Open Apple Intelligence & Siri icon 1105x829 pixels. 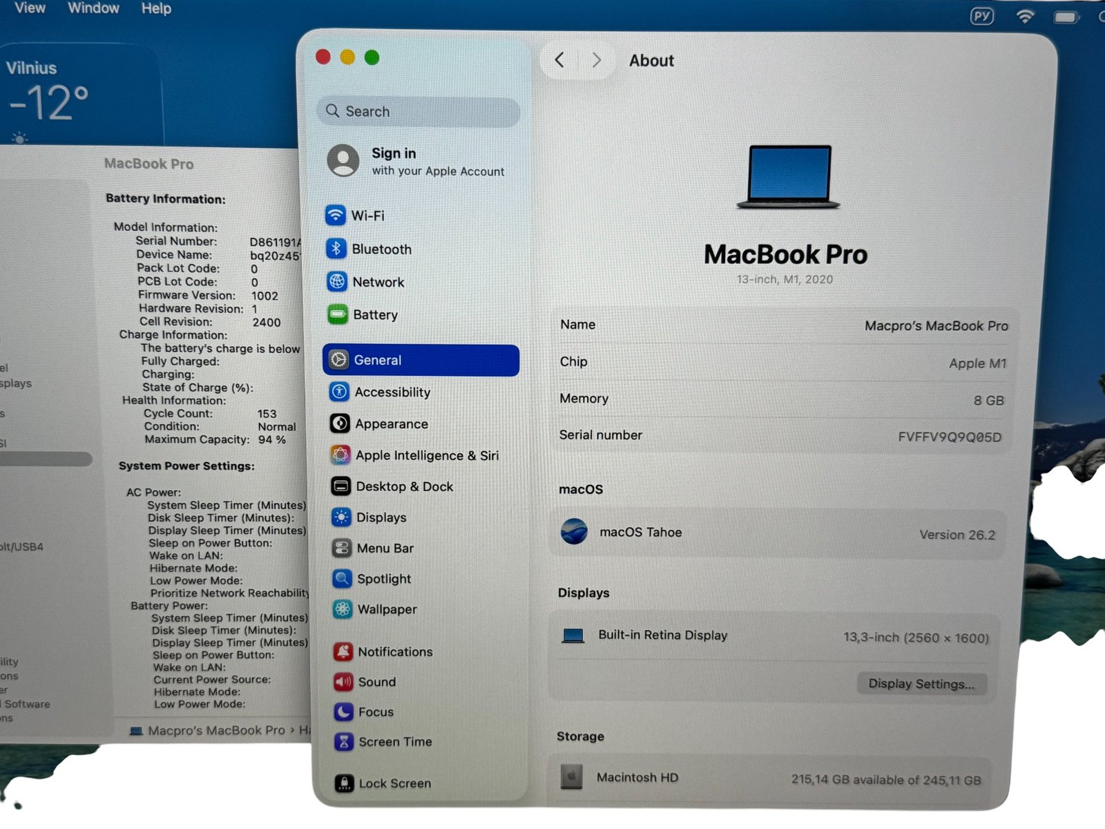[340, 455]
